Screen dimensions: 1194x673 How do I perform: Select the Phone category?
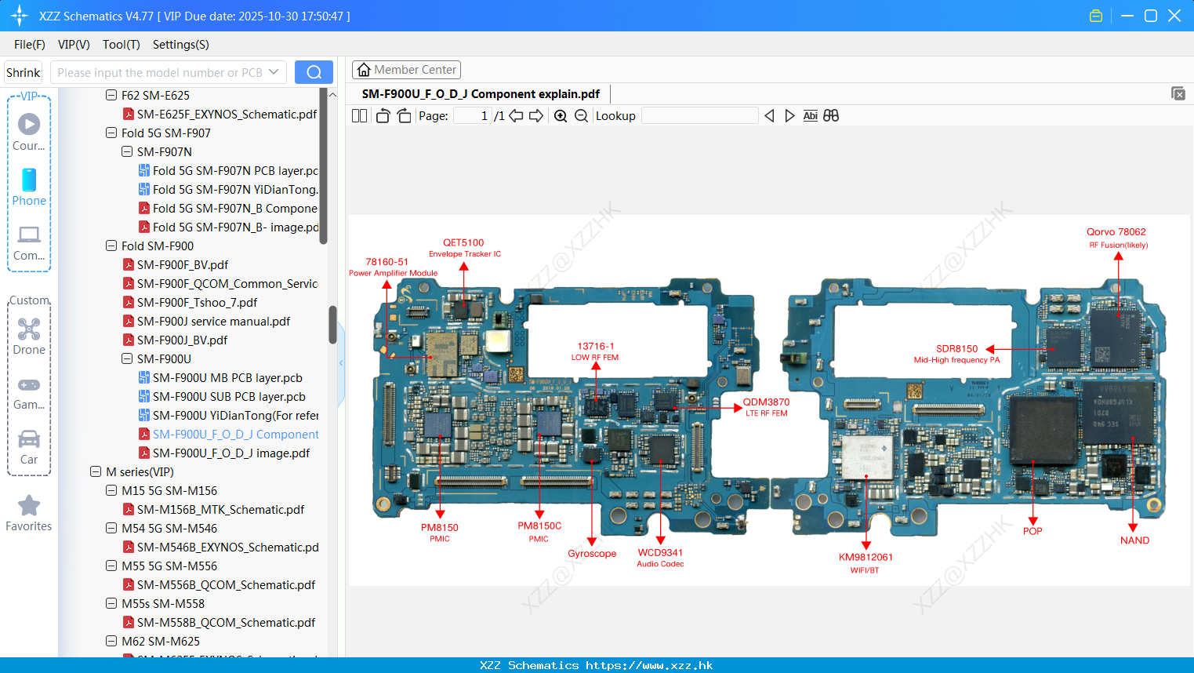pyautogui.click(x=29, y=187)
